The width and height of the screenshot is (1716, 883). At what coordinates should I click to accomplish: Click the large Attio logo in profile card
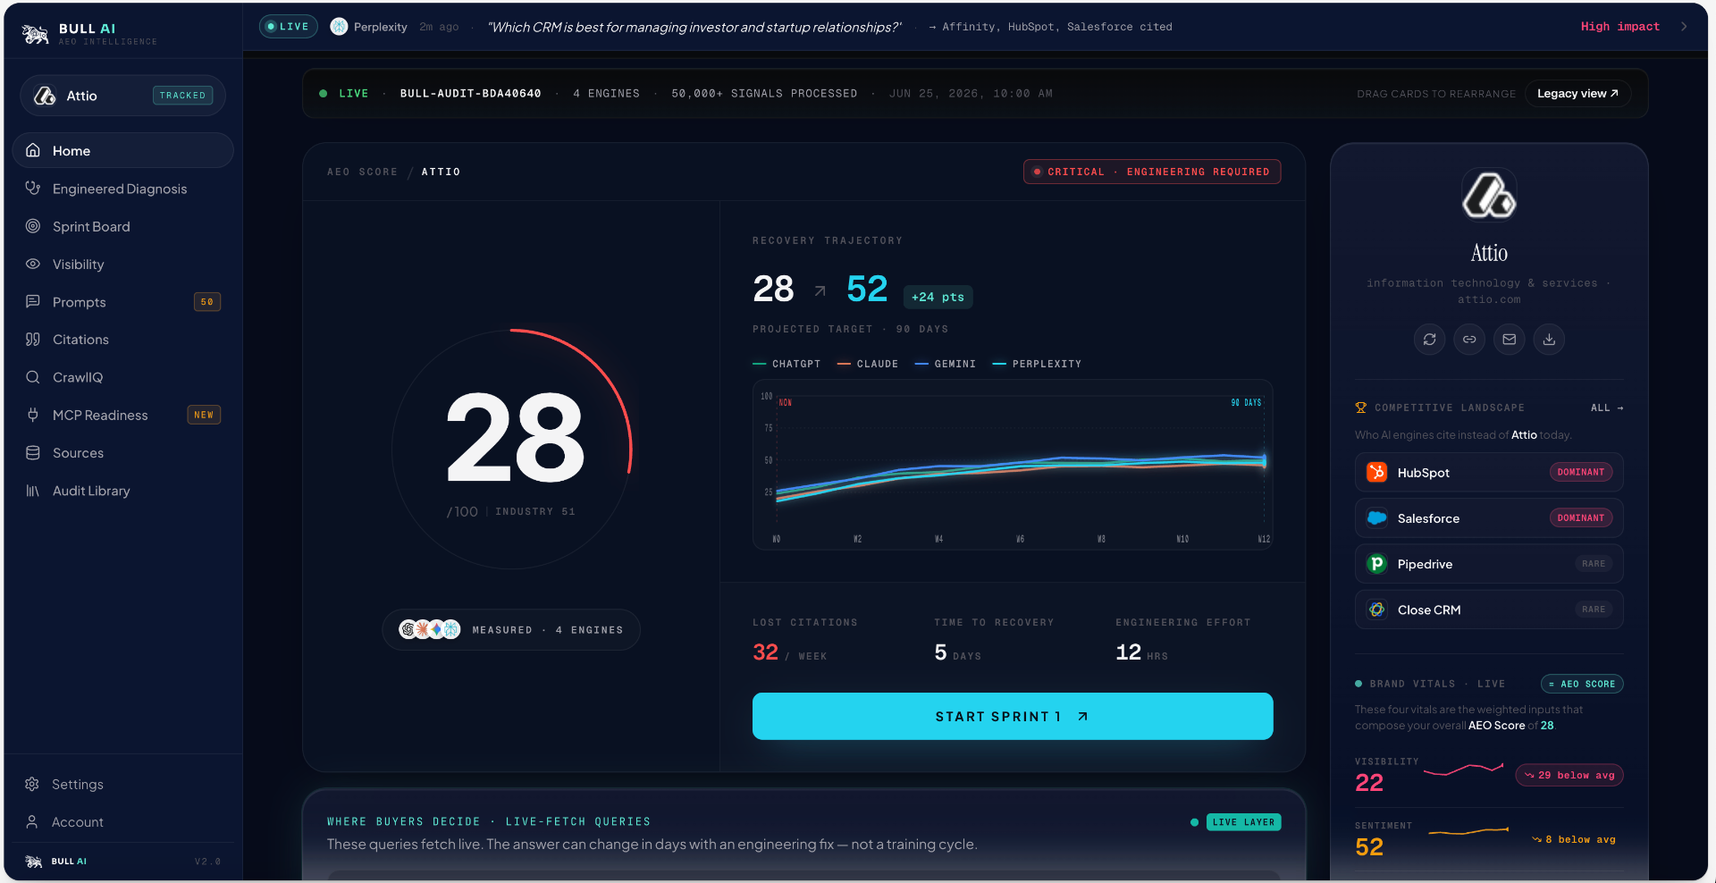tap(1489, 194)
